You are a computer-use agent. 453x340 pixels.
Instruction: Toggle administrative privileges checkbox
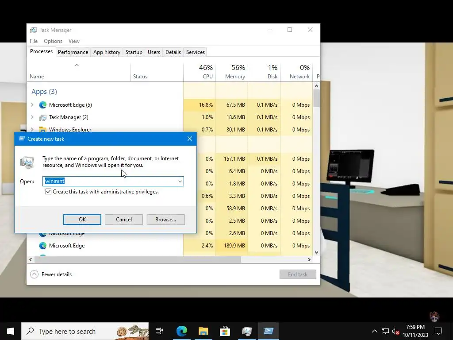(x=49, y=192)
